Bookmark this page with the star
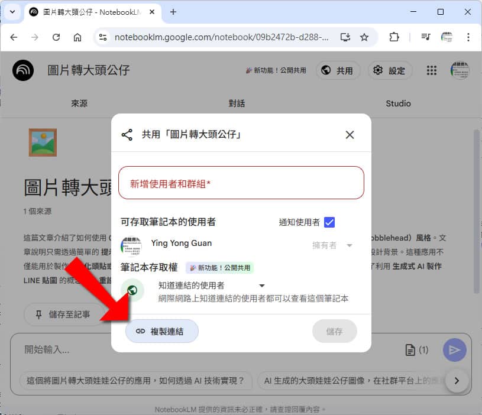The image size is (482, 415). tap(364, 37)
